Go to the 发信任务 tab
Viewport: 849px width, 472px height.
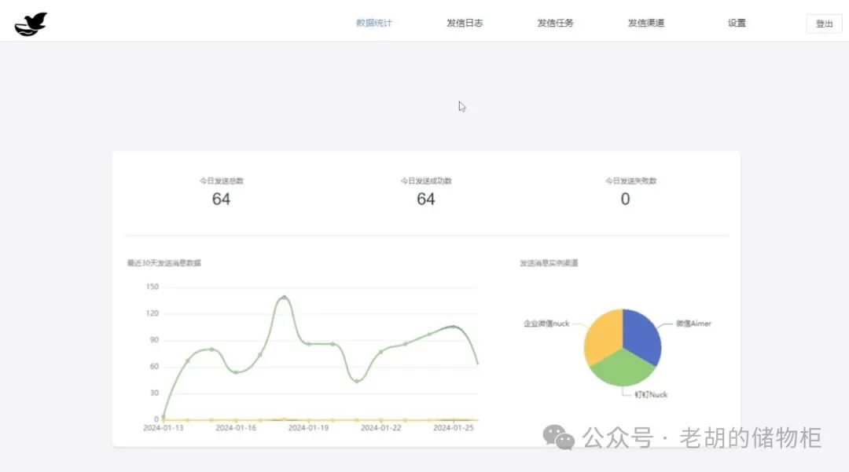tap(555, 24)
